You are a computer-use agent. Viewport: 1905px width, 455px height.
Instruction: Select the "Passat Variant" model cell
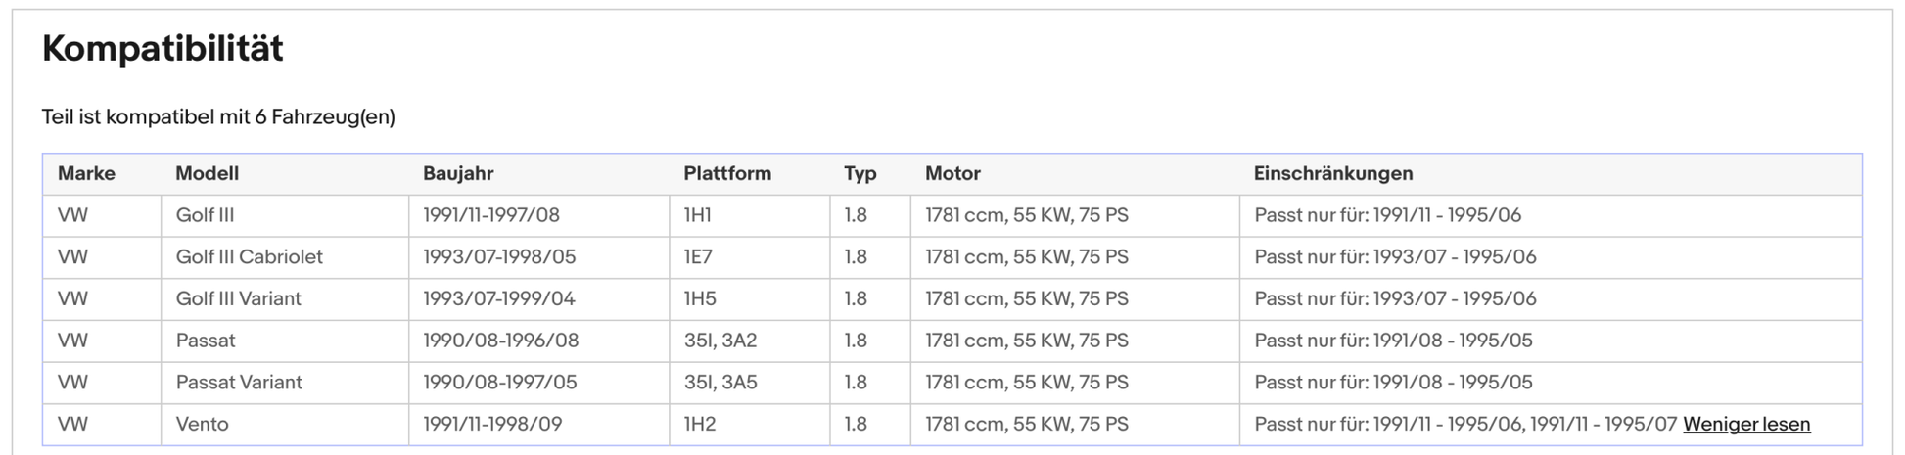[239, 382]
